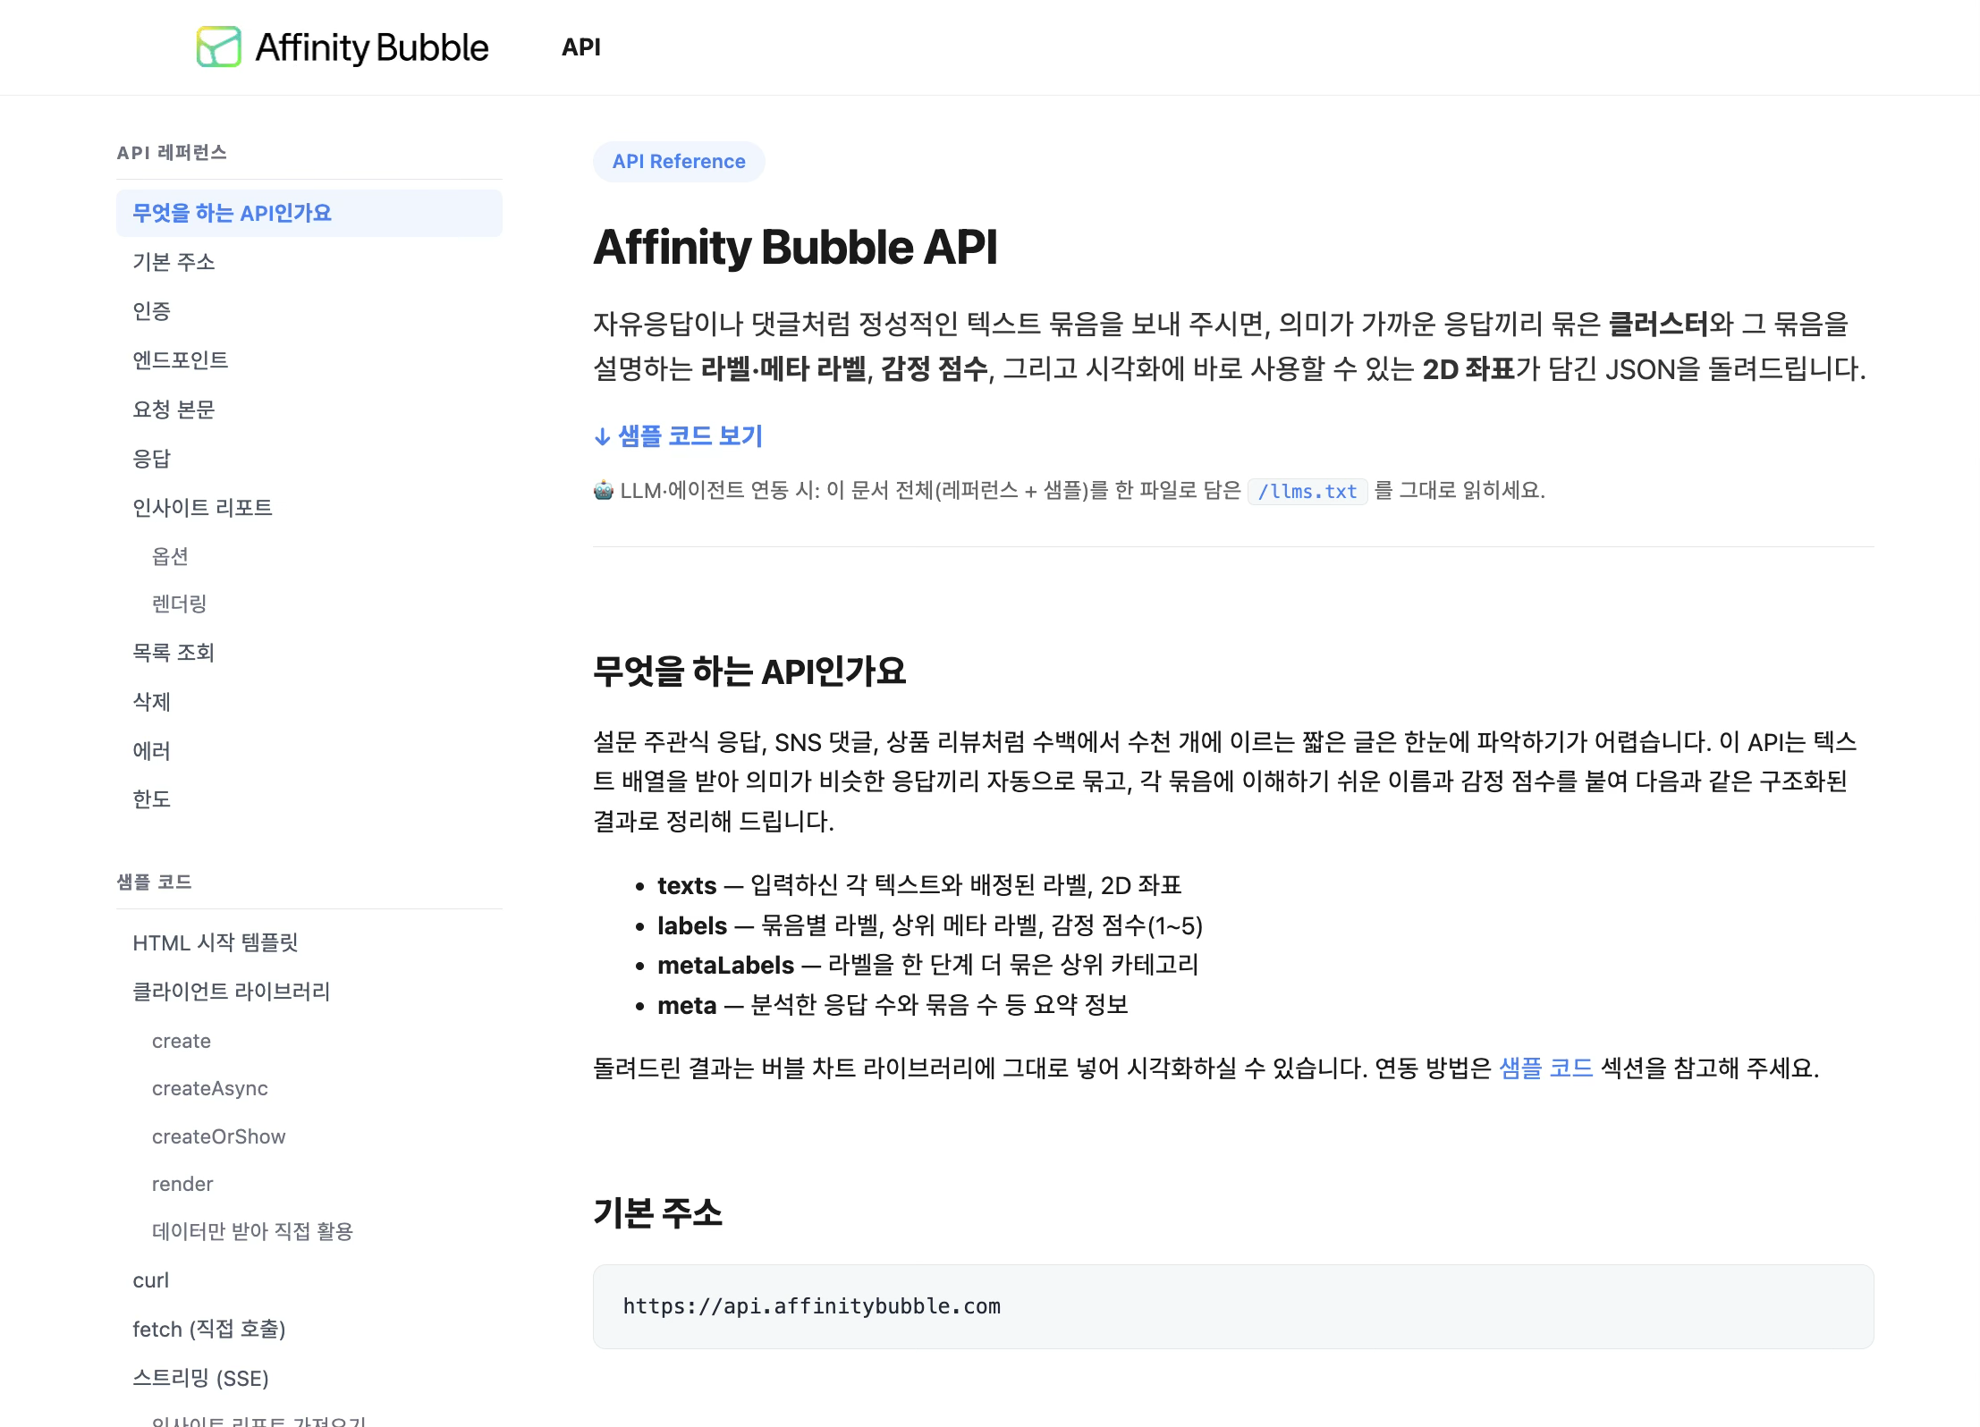Go to 무엇을 하는 API인가요 in sidebar
1980x1427 pixels.
pos(309,213)
